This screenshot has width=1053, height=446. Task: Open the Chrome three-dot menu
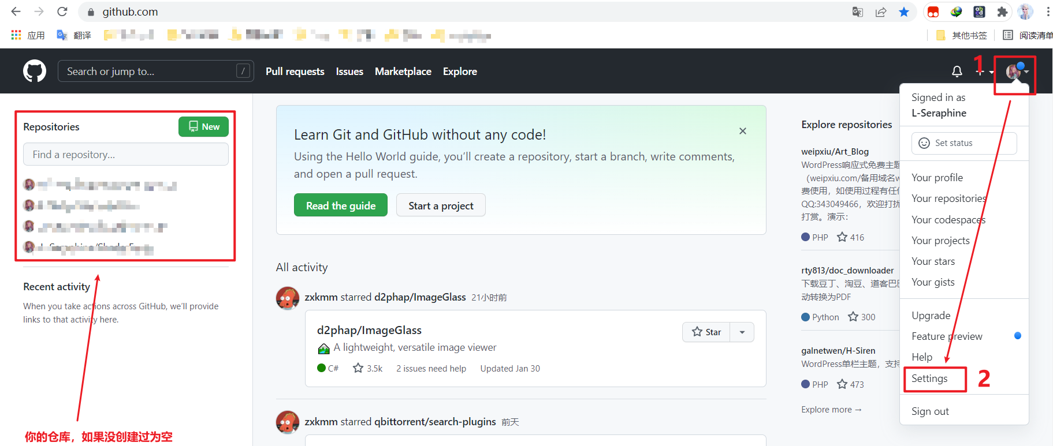[x=1047, y=12]
